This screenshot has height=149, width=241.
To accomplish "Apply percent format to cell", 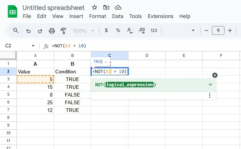I will coord(118,30).
